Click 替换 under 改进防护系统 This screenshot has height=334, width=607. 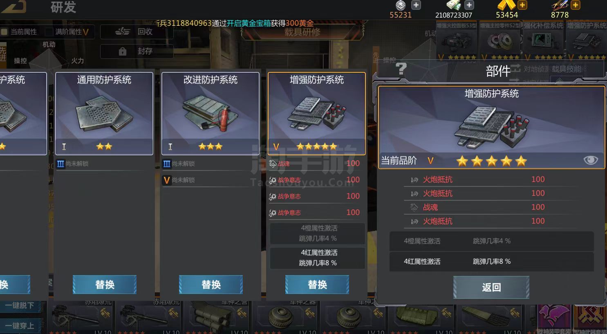pyautogui.click(x=211, y=285)
